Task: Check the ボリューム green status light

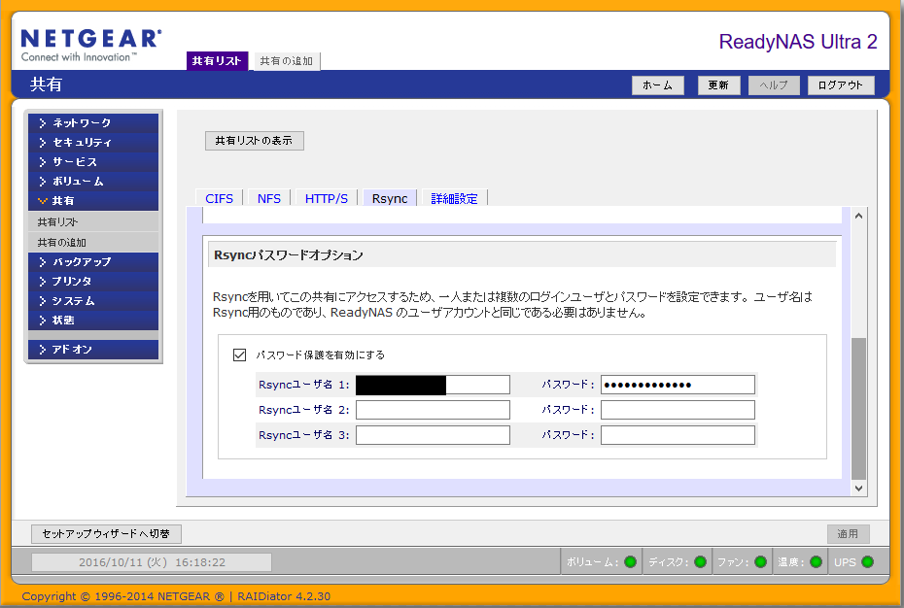Action: tap(630, 562)
